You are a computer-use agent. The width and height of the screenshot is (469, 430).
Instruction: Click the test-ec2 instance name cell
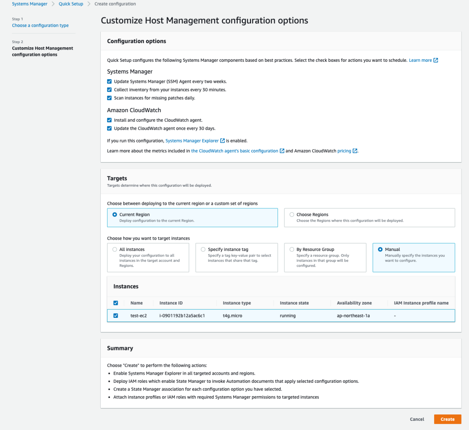tap(138, 316)
